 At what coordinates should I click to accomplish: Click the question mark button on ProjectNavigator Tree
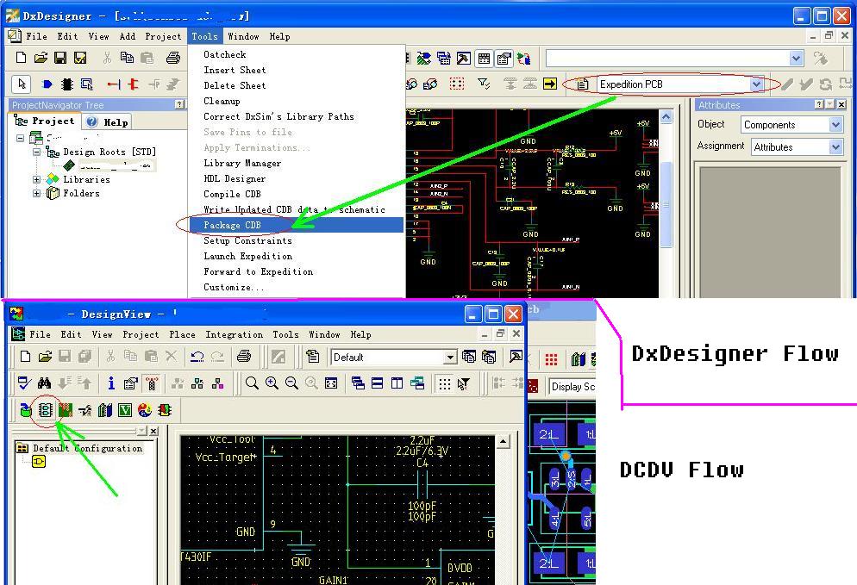click(179, 104)
